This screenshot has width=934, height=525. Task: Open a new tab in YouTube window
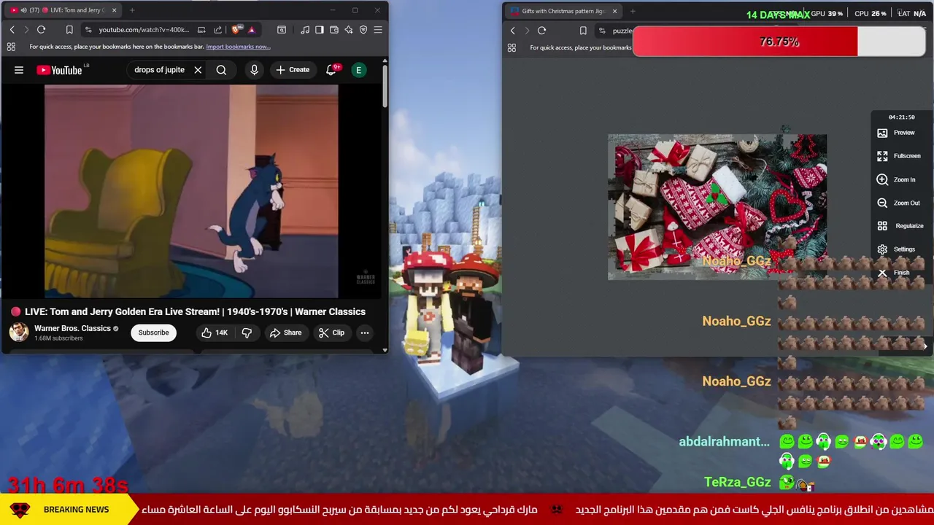pos(132,10)
